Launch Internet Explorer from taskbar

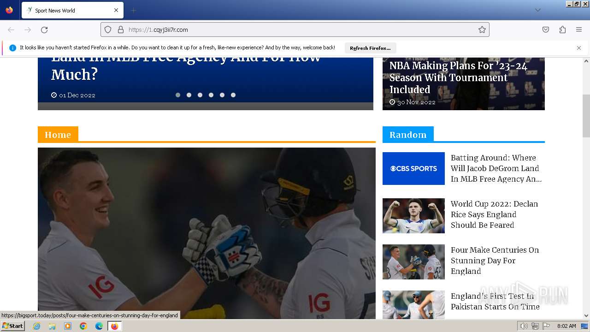pyautogui.click(x=36, y=326)
